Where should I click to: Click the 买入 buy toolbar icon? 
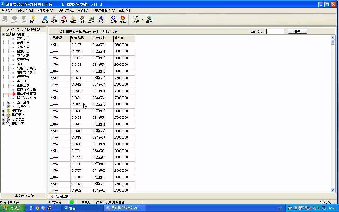pyautogui.click(x=5, y=20)
